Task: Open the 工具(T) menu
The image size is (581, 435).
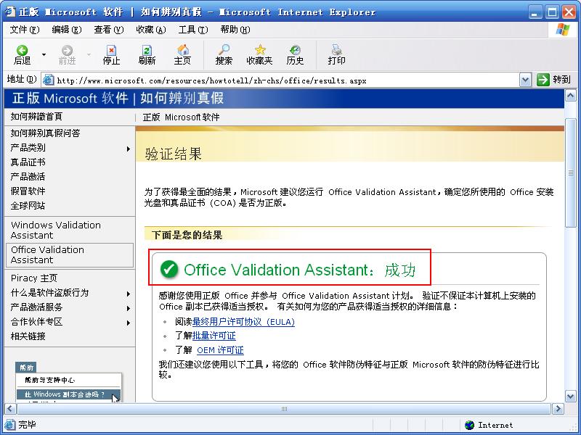Action: click(x=193, y=30)
